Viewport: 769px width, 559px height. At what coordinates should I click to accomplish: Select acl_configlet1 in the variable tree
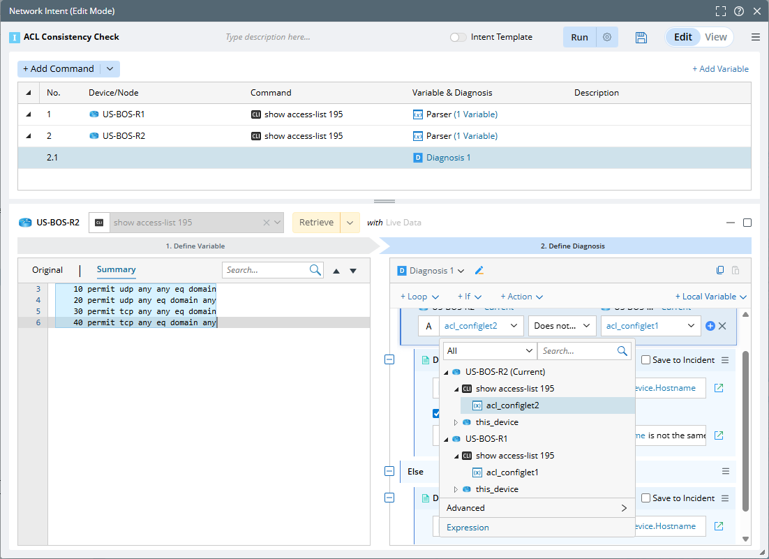click(512, 472)
